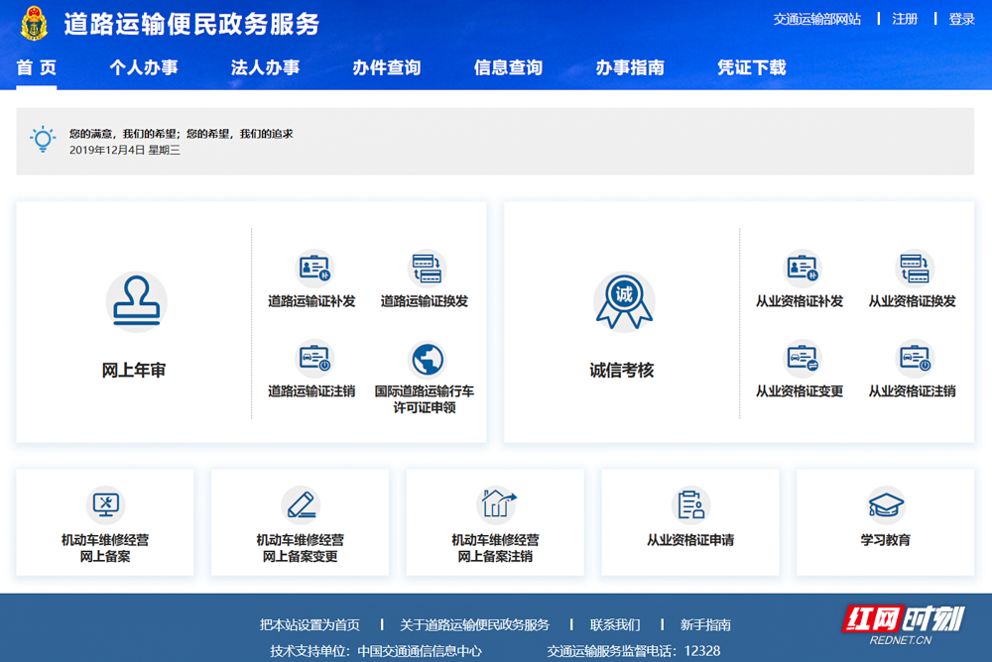Image resolution: width=992 pixels, height=662 pixels.
Task: Open the 从业资格证注销 icon
Action: pyautogui.click(x=915, y=358)
